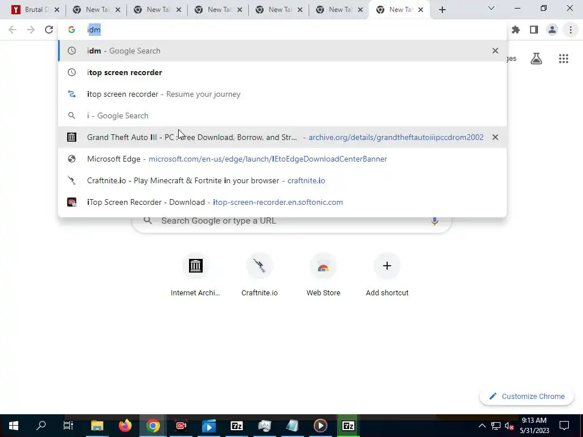Open the profile avatar icon
Image resolution: width=583 pixels, height=437 pixels.
pos(552,30)
